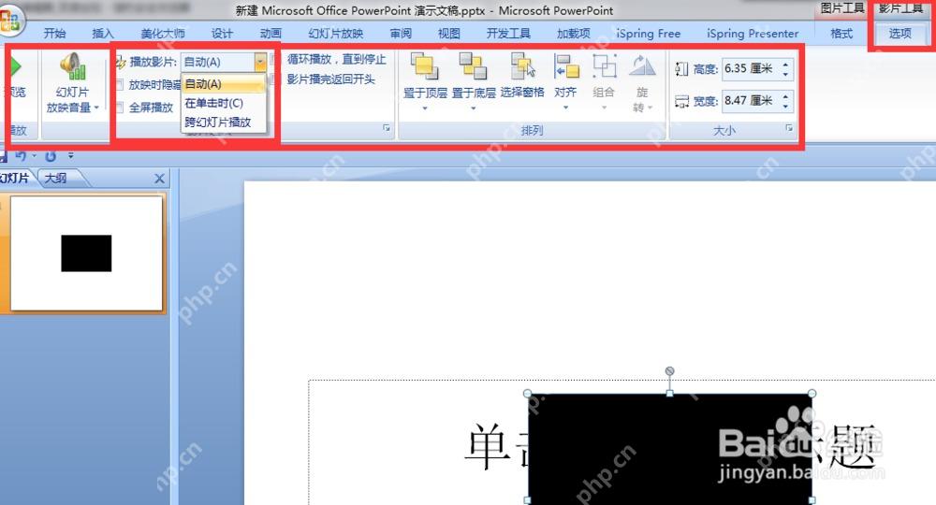Open the 审阅 ribbon tab
The width and height of the screenshot is (936, 505).
click(x=401, y=34)
